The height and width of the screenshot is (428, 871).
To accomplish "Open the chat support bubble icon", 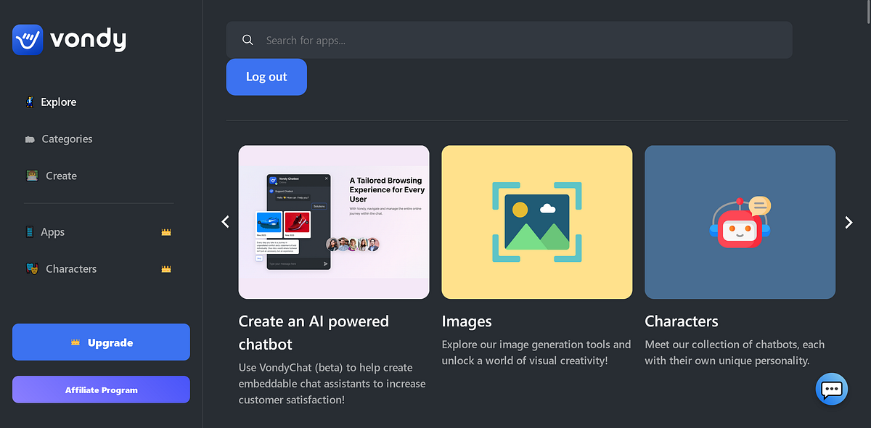I will click(831, 390).
